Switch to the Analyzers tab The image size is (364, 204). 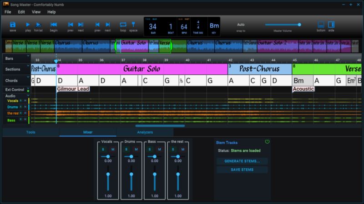tap(145, 132)
